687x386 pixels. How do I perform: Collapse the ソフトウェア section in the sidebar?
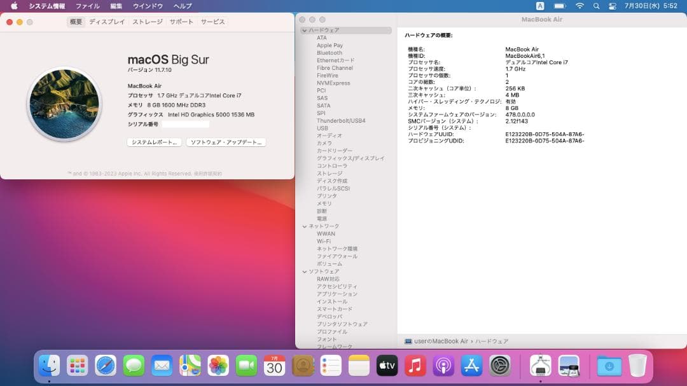click(x=304, y=271)
